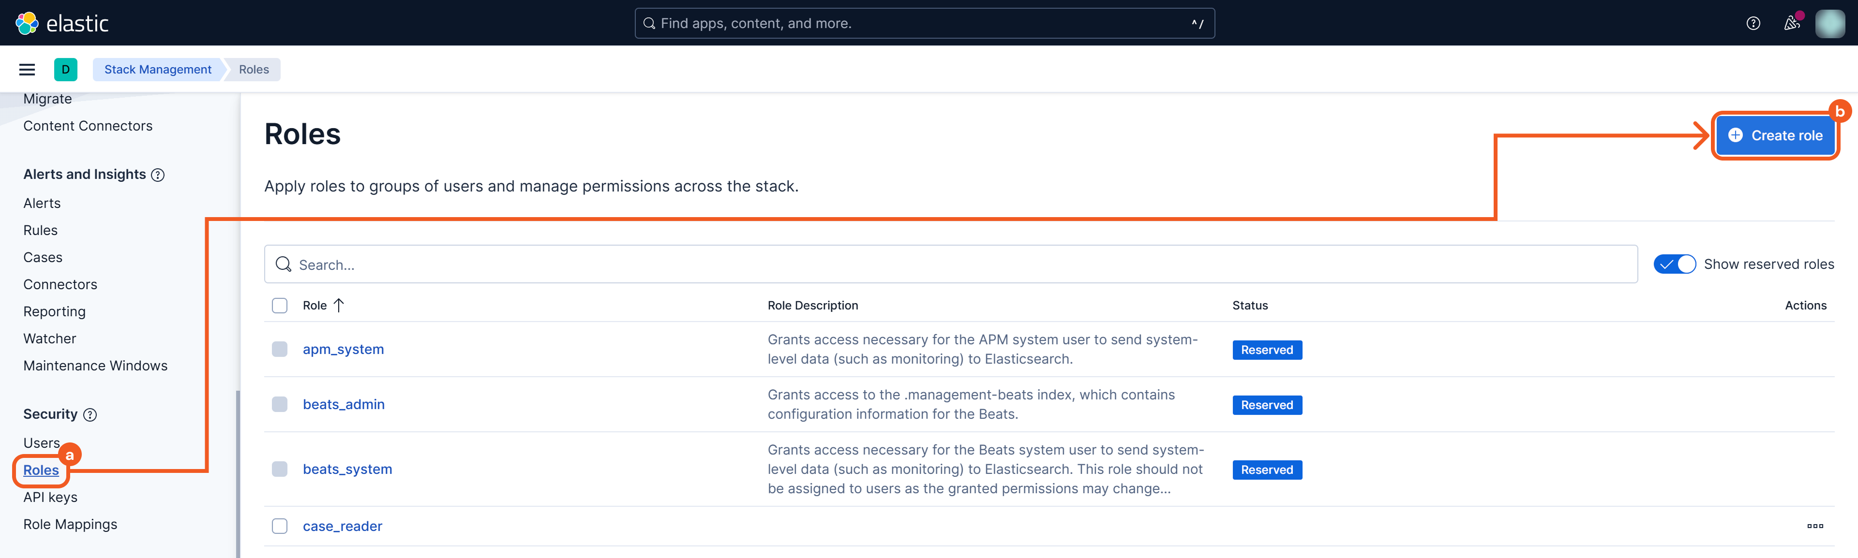Sort by the Role column arrow
The image size is (1858, 558).
coord(339,305)
